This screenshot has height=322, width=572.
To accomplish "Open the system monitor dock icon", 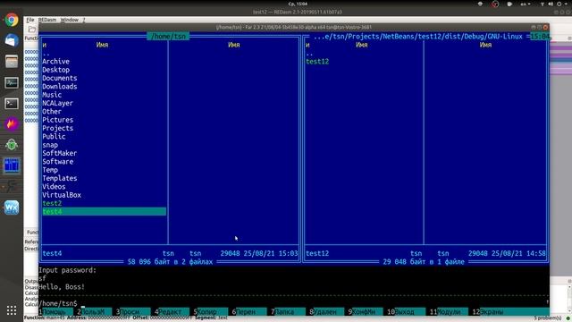I will click(12, 82).
